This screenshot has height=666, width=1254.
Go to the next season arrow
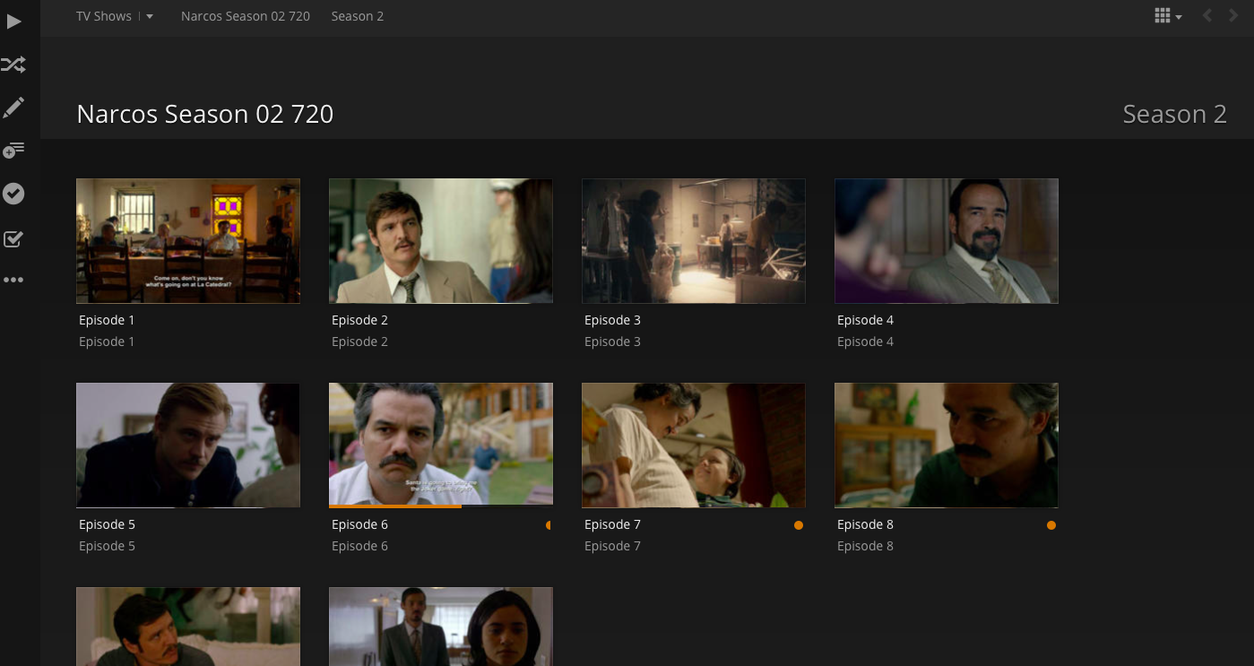1234,16
